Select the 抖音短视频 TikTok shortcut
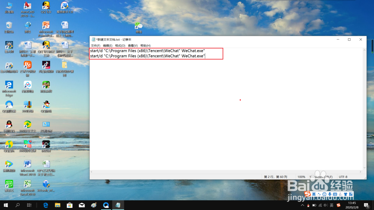Viewport: 374px width, 210px height. pos(46,67)
